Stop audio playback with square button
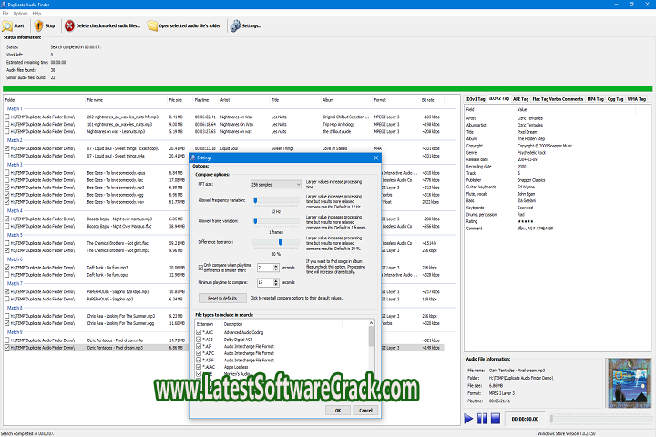656x437 pixels. point(495,418)
